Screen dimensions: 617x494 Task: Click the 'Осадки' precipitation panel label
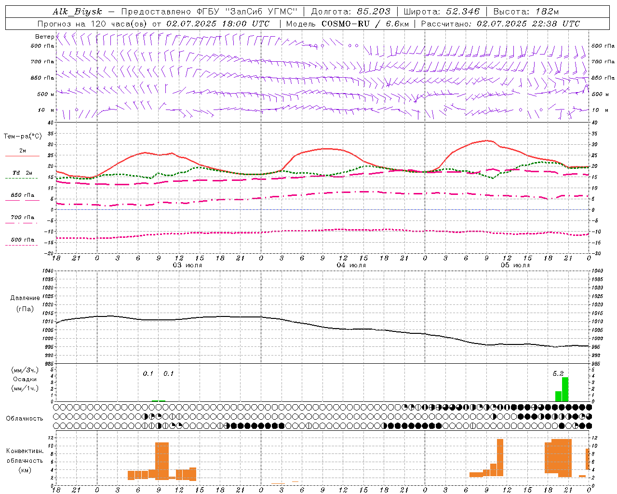25,379
